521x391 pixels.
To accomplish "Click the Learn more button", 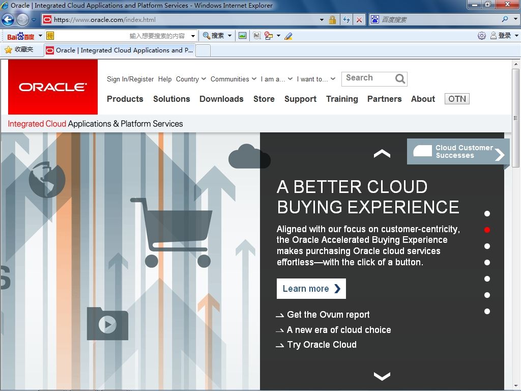I will click(x=311, y=289).
